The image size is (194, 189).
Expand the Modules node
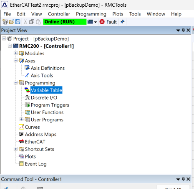tap(15, 53)
